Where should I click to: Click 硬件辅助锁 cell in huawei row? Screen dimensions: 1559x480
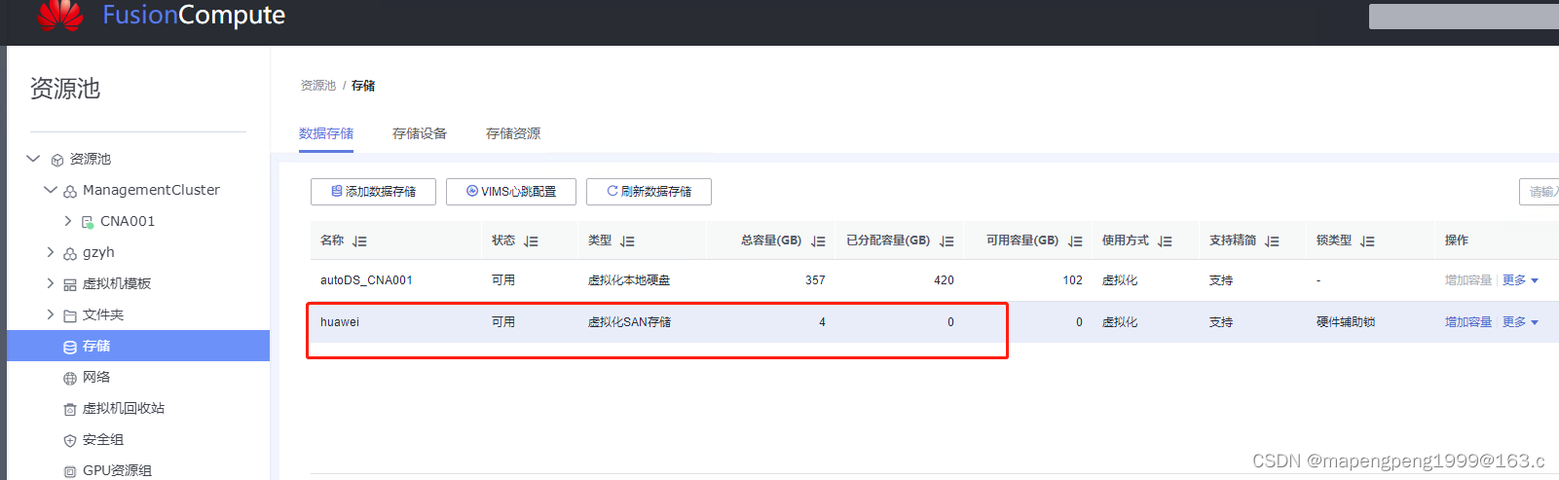(1346, 322)
